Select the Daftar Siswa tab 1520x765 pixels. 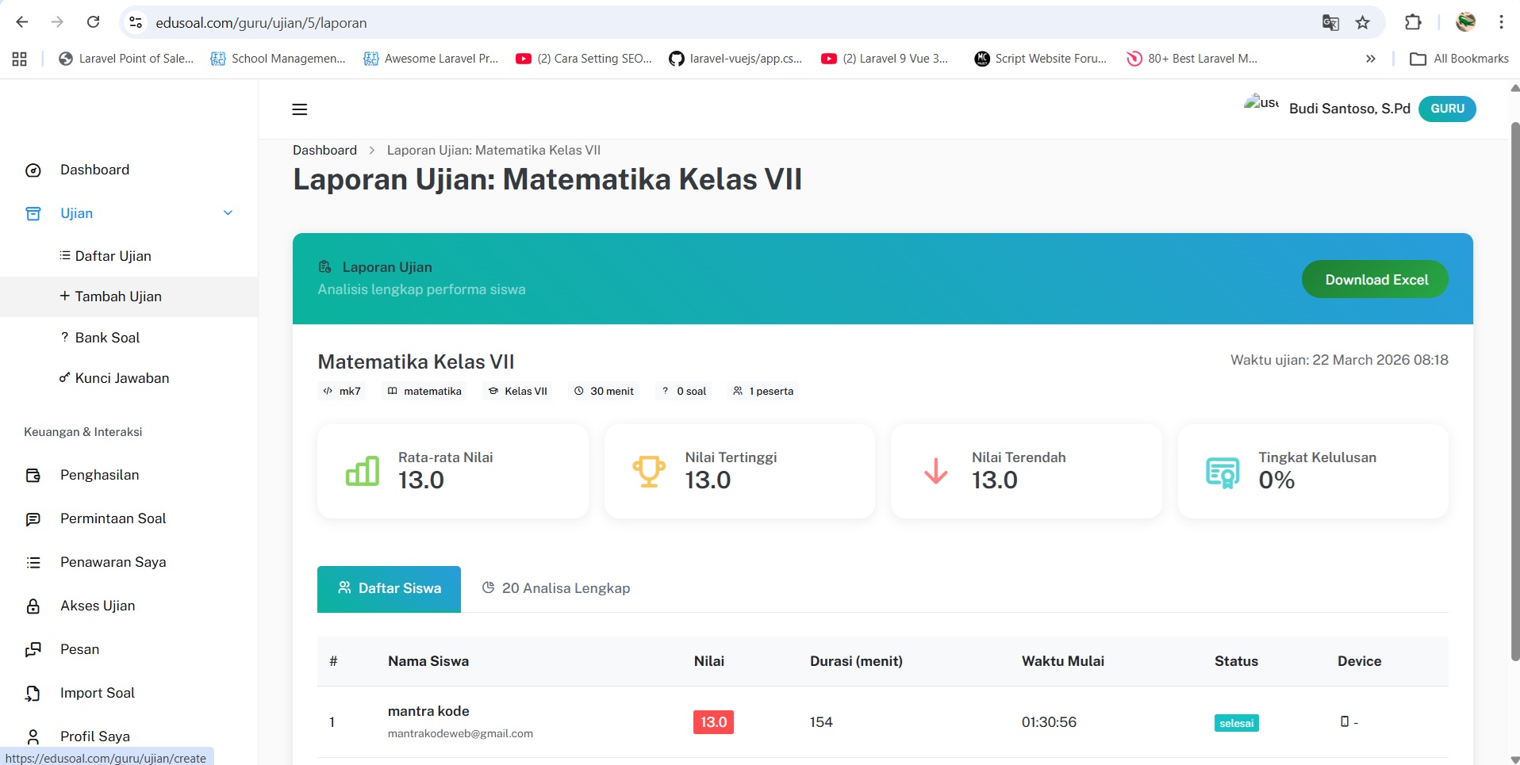[389, 588]
